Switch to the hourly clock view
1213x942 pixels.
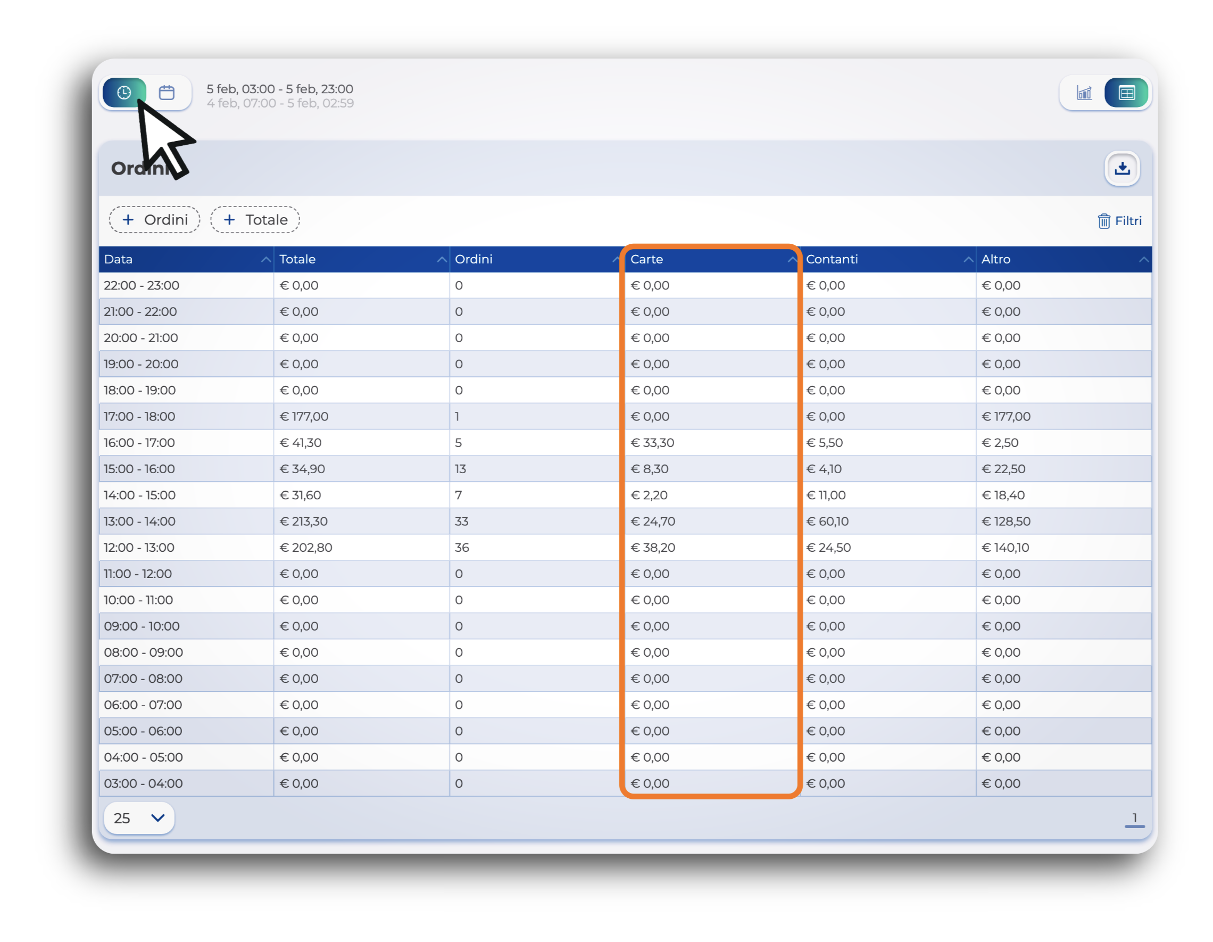pyautogui.click(x=124, y=92)
